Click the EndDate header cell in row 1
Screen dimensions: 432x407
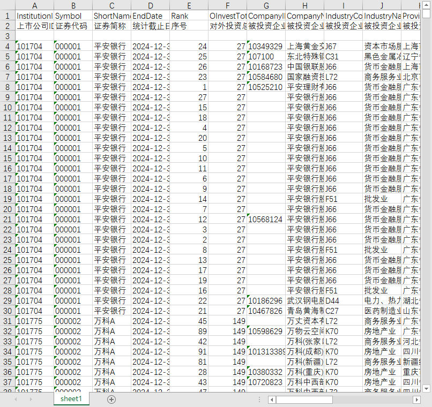tap(151, 16)
